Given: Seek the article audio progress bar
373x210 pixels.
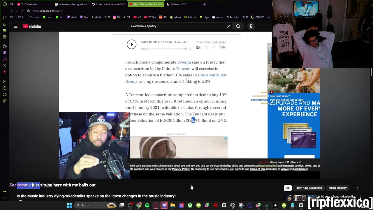Looking at the screenshot, I should pyautogui.click(x=166, y=49).
